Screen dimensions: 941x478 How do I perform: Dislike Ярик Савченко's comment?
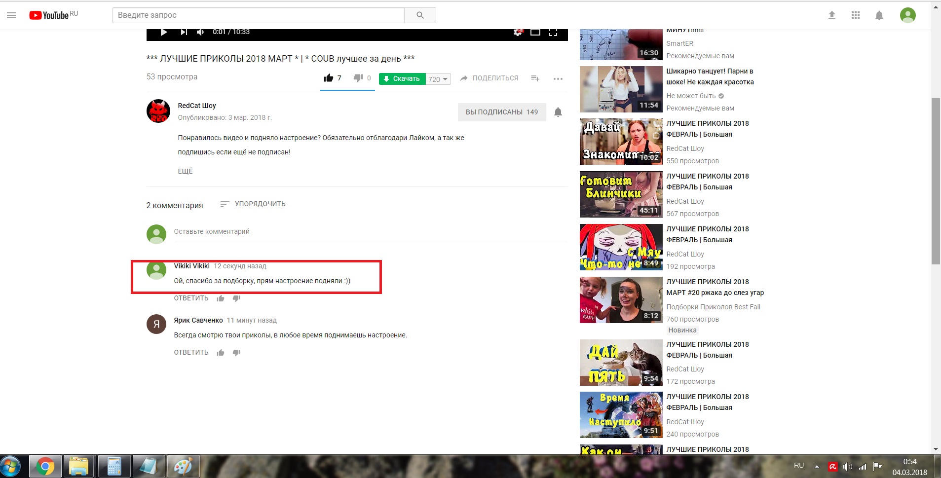tap(236, 352)
